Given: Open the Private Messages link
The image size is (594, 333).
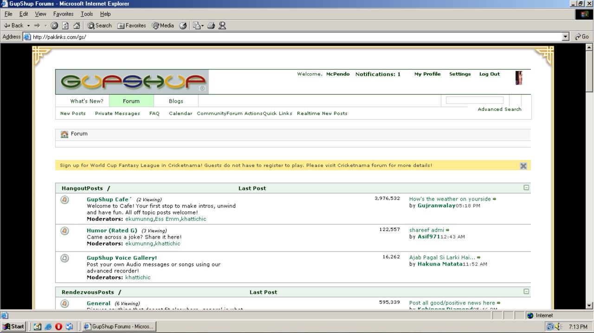Looking at the screenshot, I should (117, 114).
